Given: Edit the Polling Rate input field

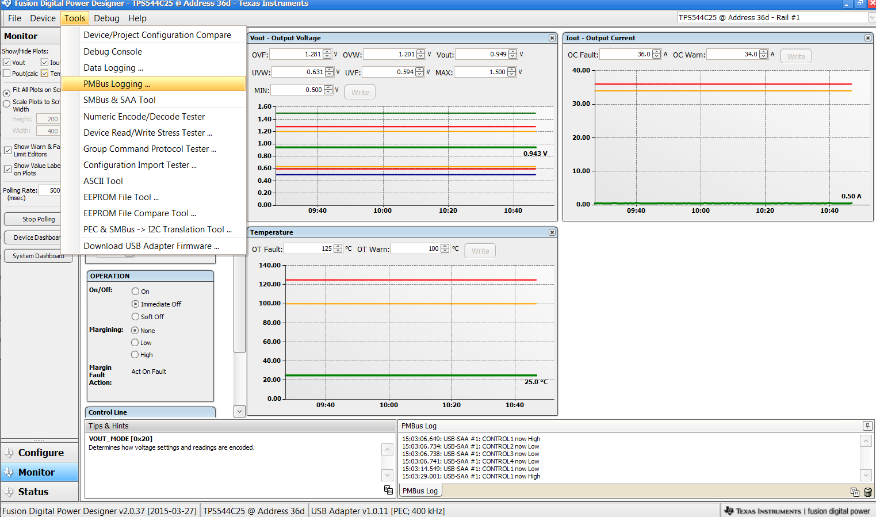Looking at the screenshot, I should point(53,190).
